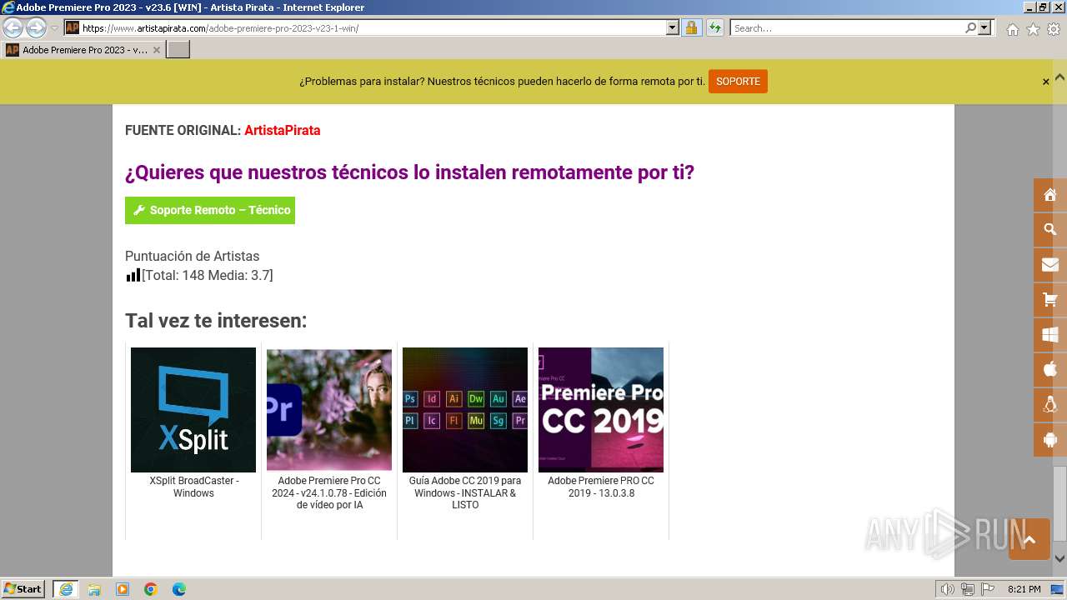Select the Linux penguin sidebar icon
Screen dimensions: 1067x600
pyautogui.click(x=1049, y=404)
